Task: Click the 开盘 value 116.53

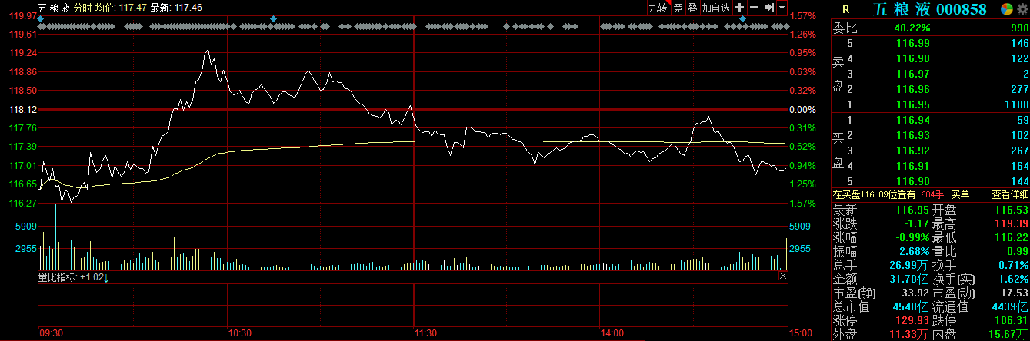Action: click(x=1012, y=210)
